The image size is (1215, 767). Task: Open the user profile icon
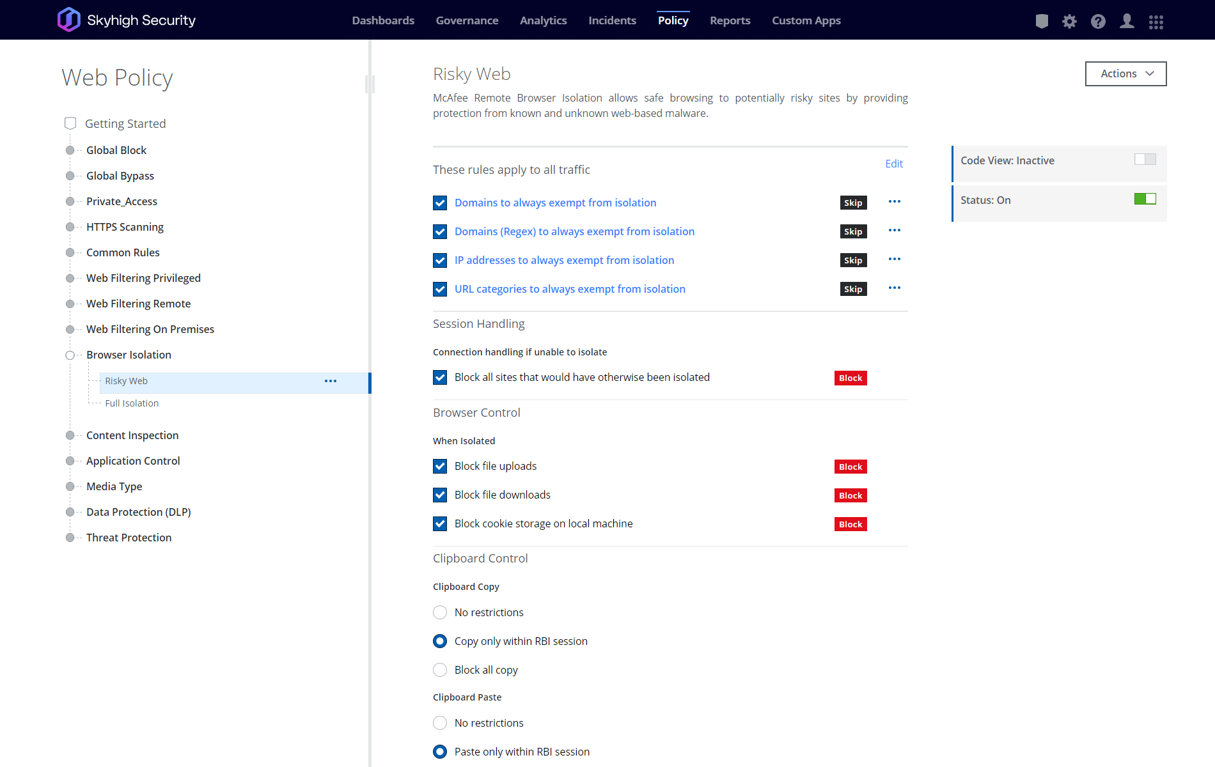(x=1127, y=21)
